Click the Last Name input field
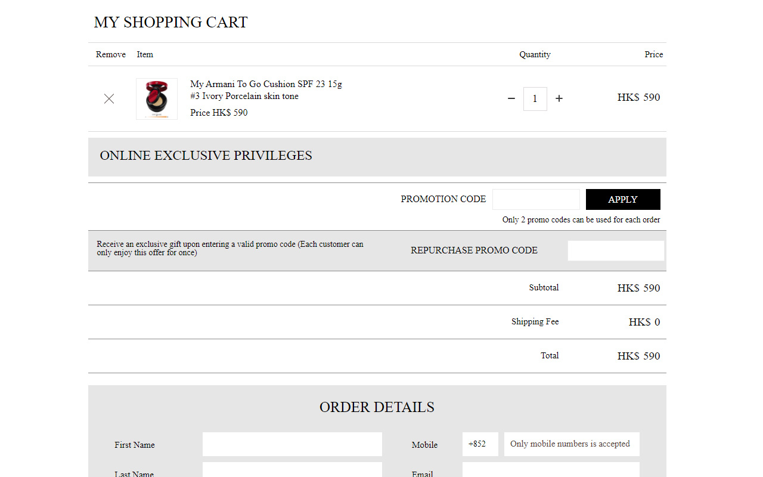Image resolution: width=763 pixels, height=477 pixels. coord(292,470)
